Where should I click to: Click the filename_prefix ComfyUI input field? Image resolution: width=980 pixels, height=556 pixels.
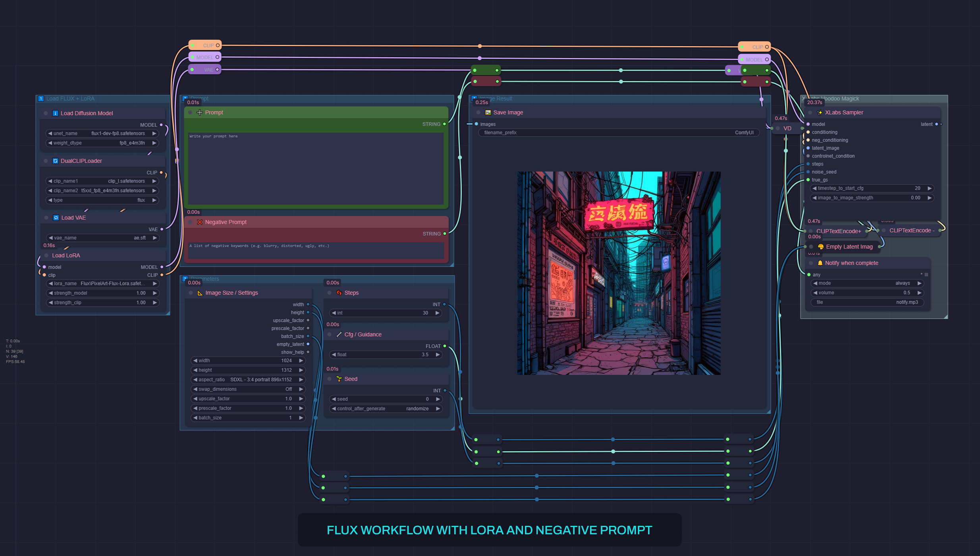pos(619,133)
